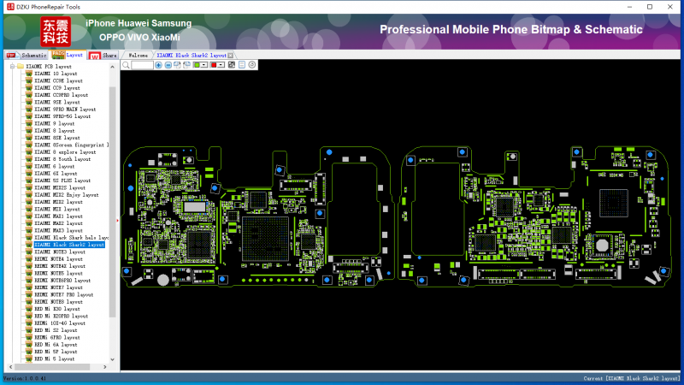684x385 pixels.
Task: Click the zoom in plus icon
Action: pos(158,65)
